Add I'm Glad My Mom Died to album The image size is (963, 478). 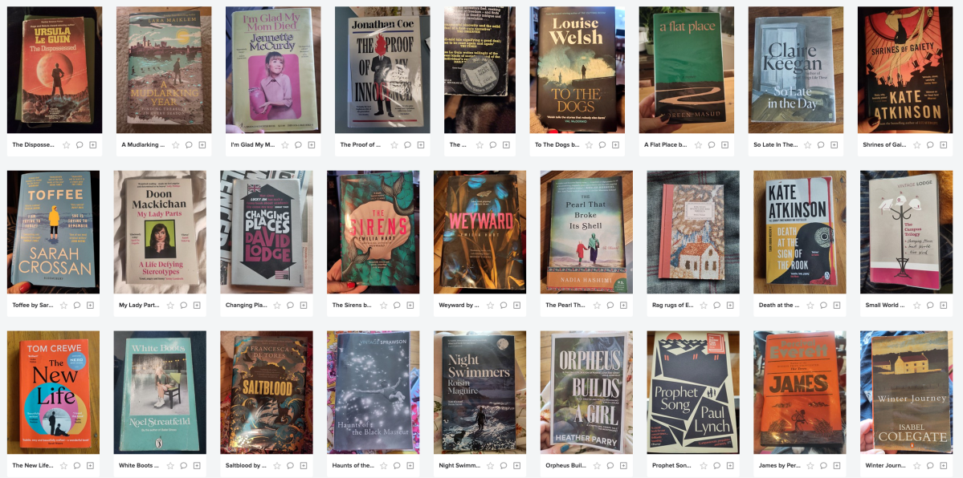coord(312,145)
